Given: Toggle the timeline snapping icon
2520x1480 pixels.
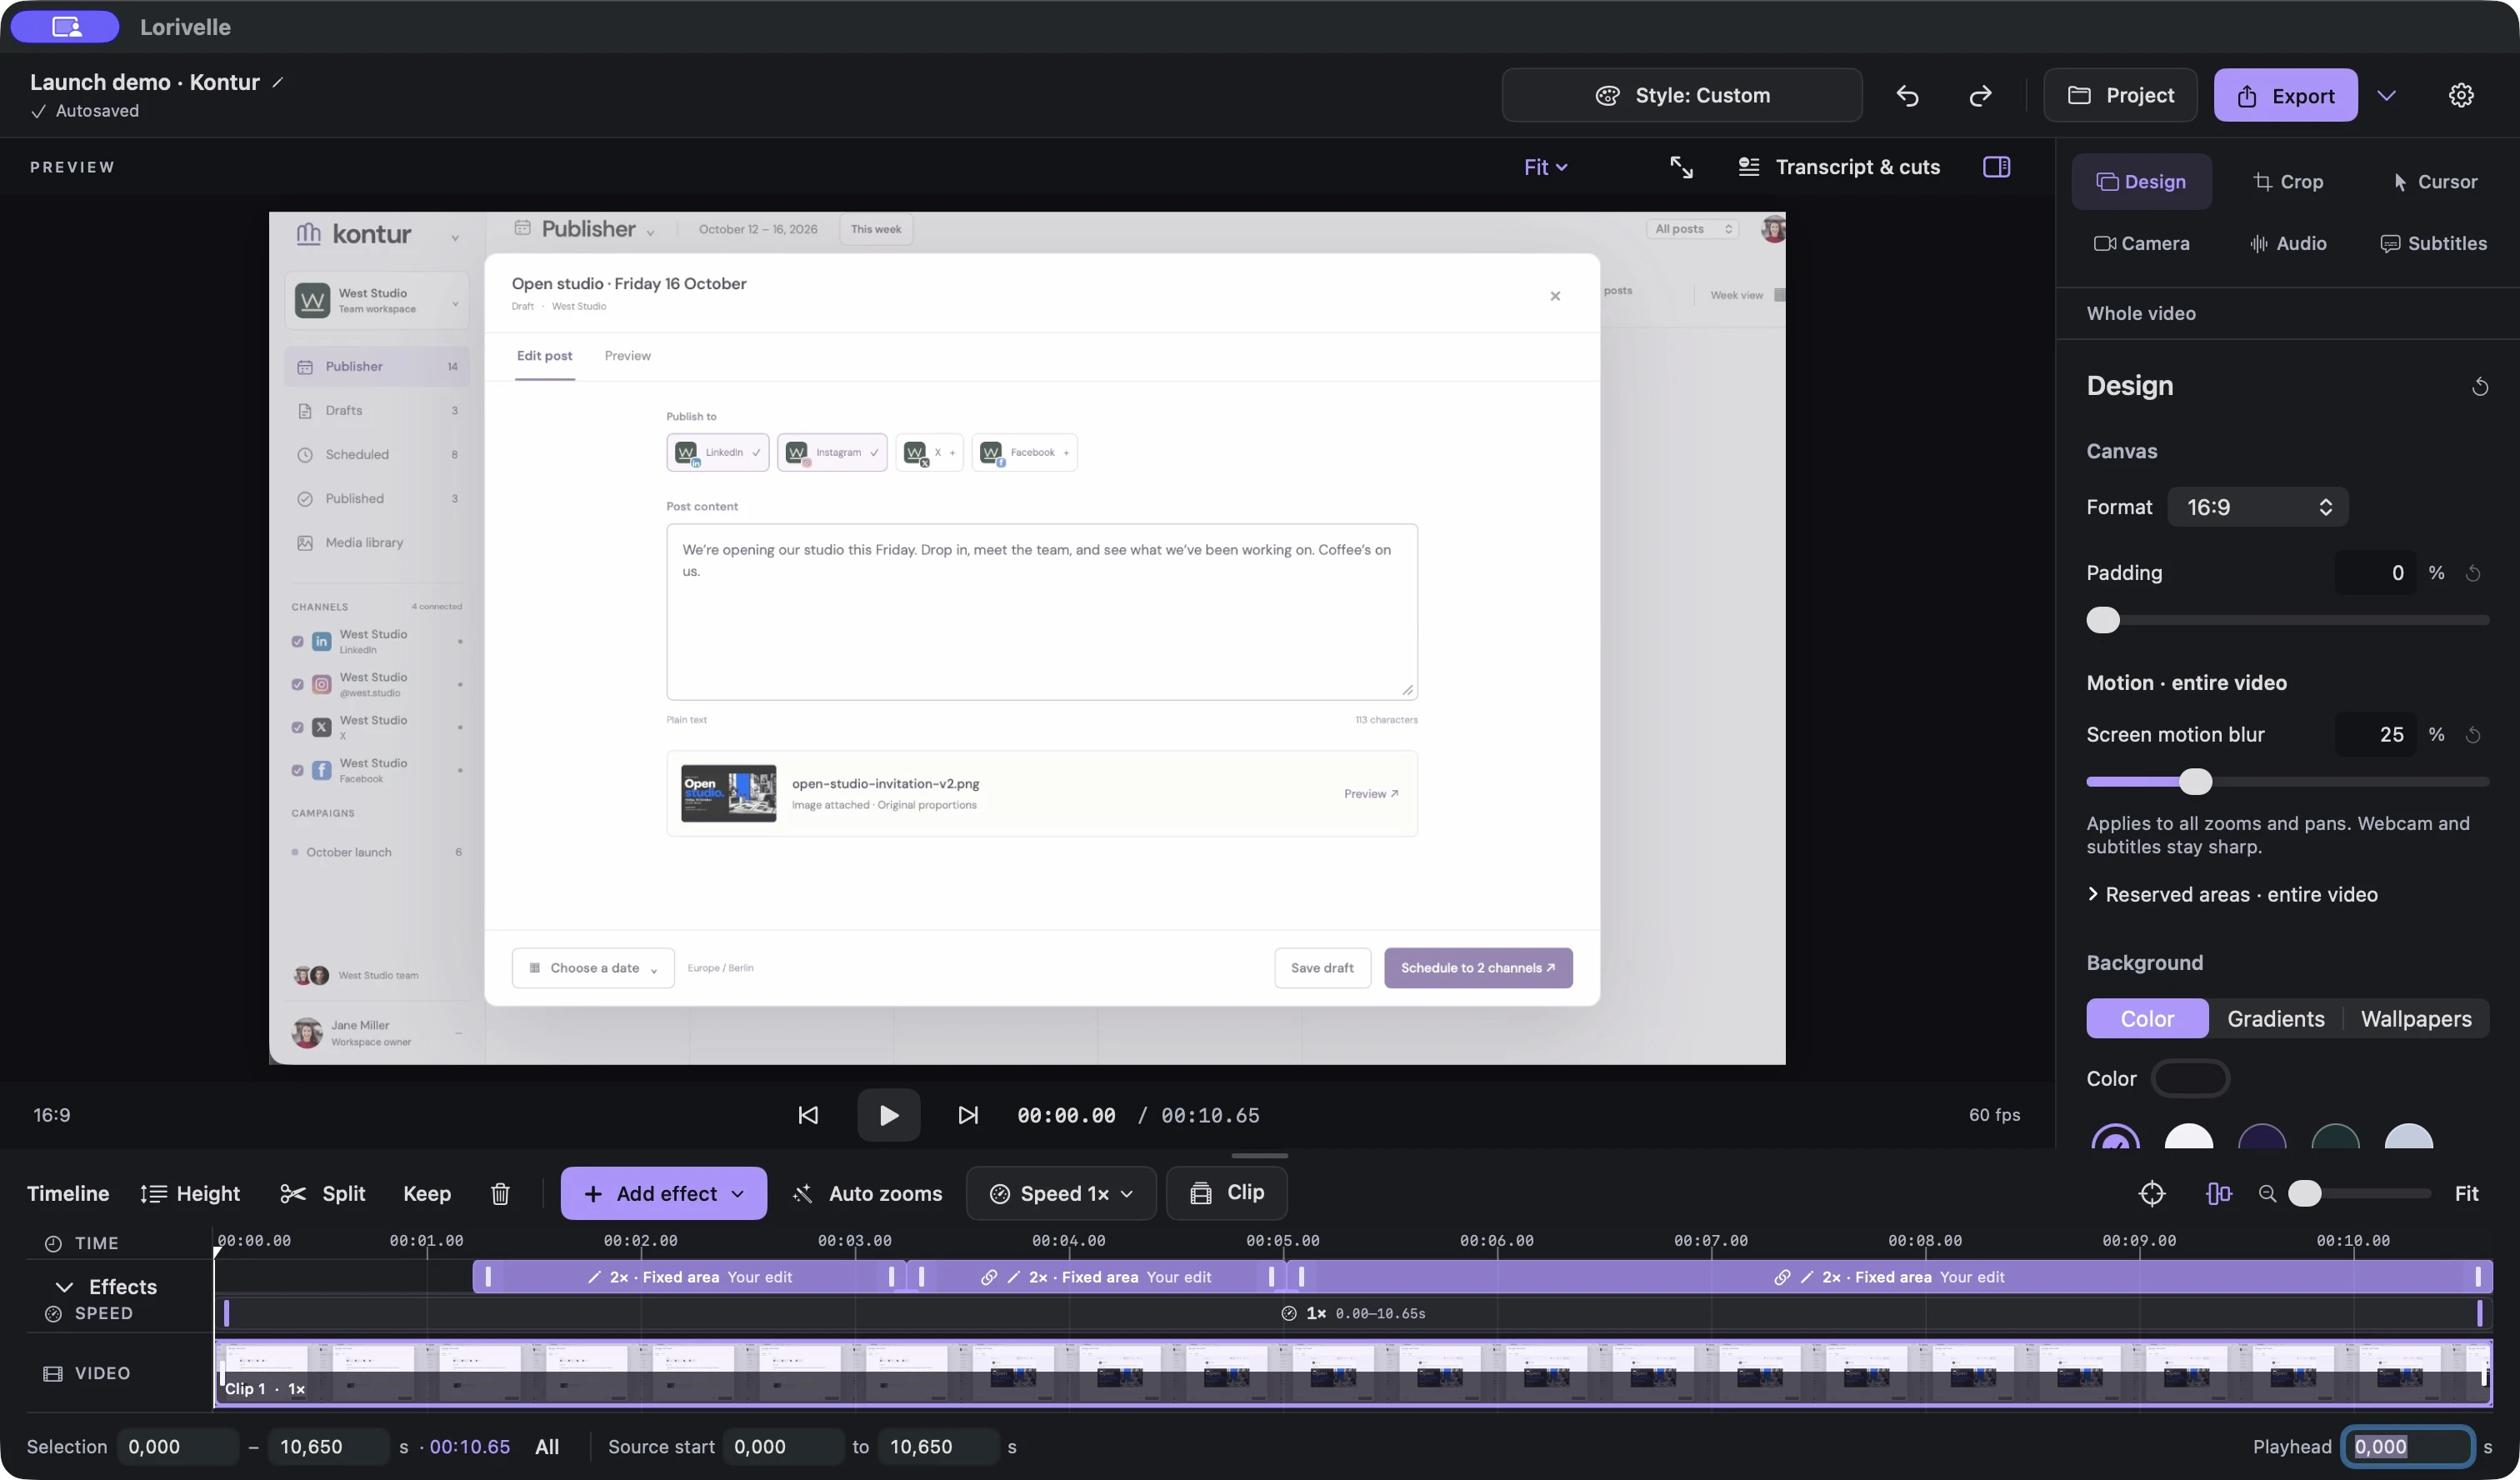Looking at the screenshot, I should coord(2218,1193).
